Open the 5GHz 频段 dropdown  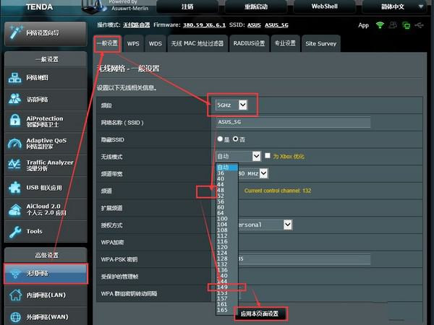pos(232,105)
